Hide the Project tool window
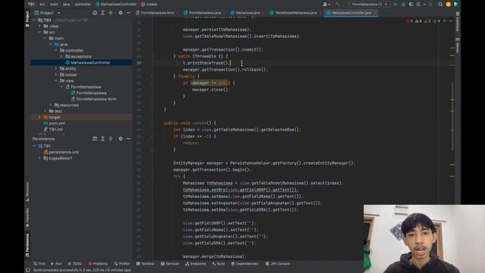 tap(128, 13)
